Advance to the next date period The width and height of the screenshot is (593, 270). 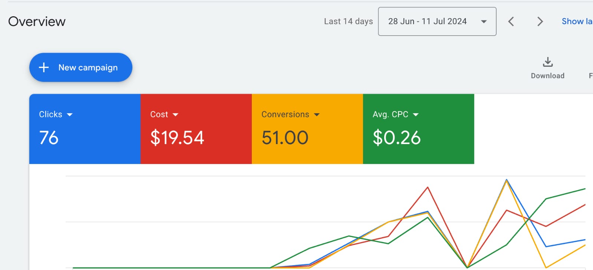click(540, 21)
